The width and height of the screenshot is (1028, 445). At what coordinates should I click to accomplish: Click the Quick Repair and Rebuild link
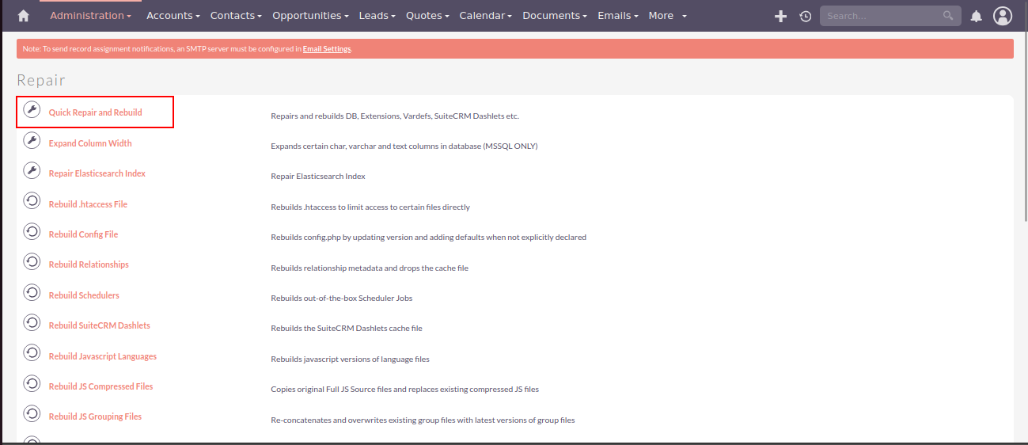[95, 112]
